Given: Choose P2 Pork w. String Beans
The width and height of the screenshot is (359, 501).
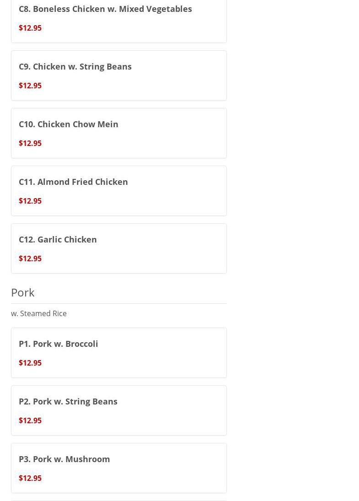Looking at the screenshot, I should point(68,401).
